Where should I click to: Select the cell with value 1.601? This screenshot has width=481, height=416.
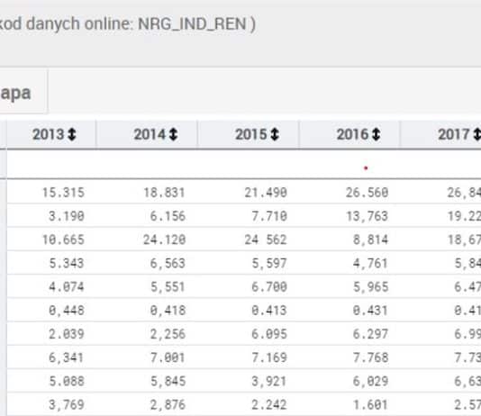point(370,404)
